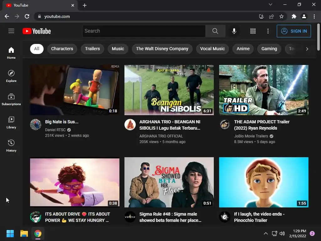This screenshot has height=241, width=321.
Task: Open volume control in system tray
Action: pos(282,233)
